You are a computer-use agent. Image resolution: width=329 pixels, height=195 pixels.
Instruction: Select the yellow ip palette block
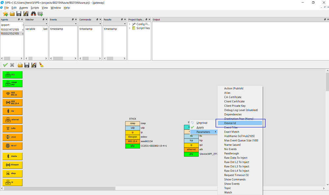coord(13,182)
